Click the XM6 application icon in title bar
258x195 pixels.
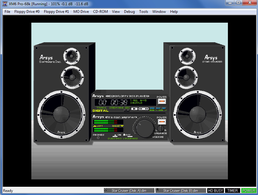pos(5,3)
